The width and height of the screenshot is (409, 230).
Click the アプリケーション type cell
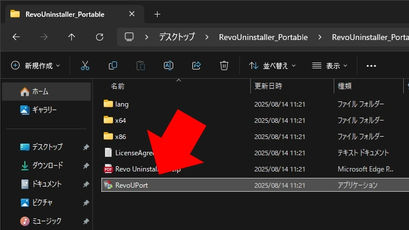tap(357, 185)
